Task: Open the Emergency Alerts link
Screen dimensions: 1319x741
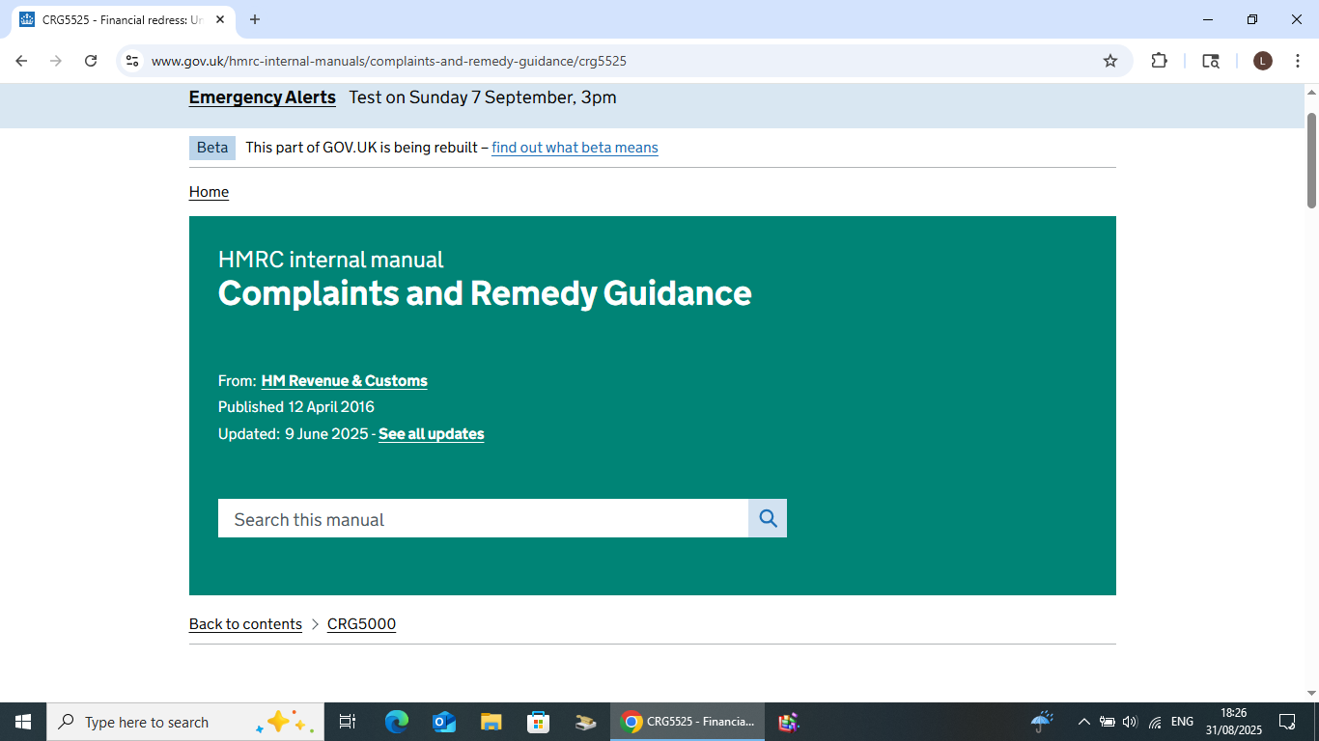Action: pos(263,97)
